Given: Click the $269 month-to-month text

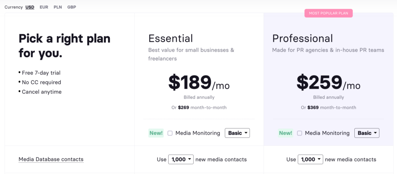Looking at the screenshot, I should point(199,107).
